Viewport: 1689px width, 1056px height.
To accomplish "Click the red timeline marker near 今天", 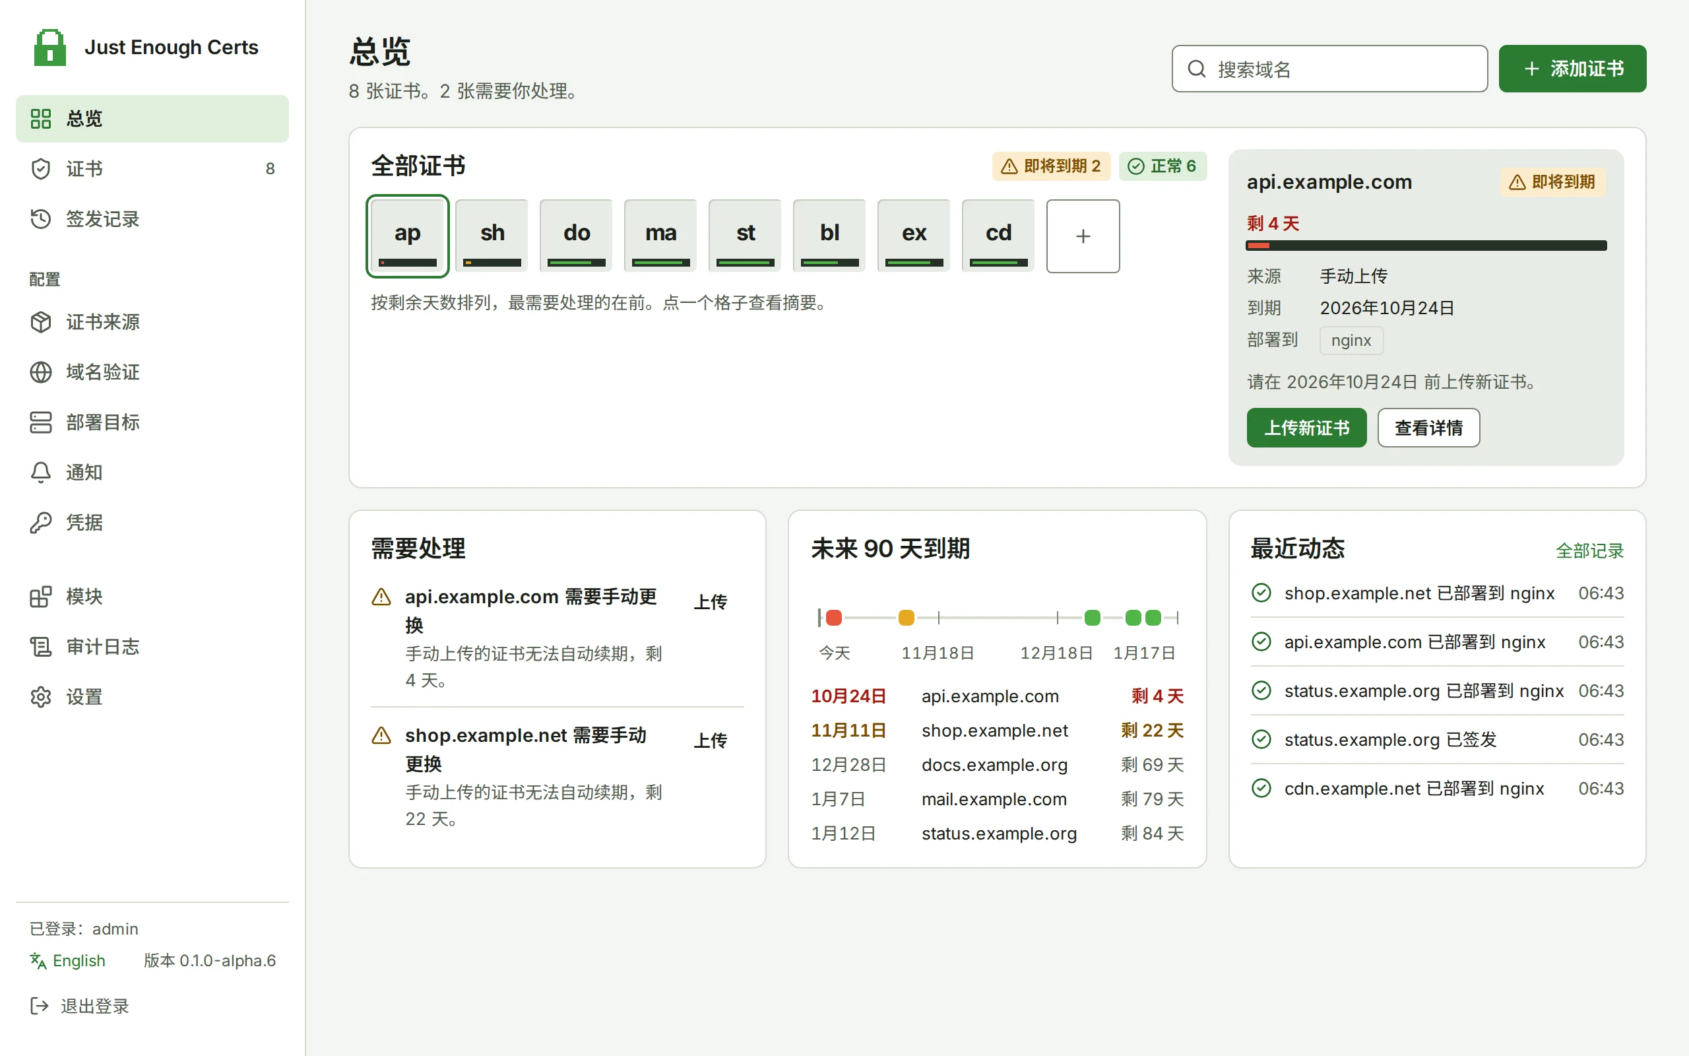I will 834,617.
